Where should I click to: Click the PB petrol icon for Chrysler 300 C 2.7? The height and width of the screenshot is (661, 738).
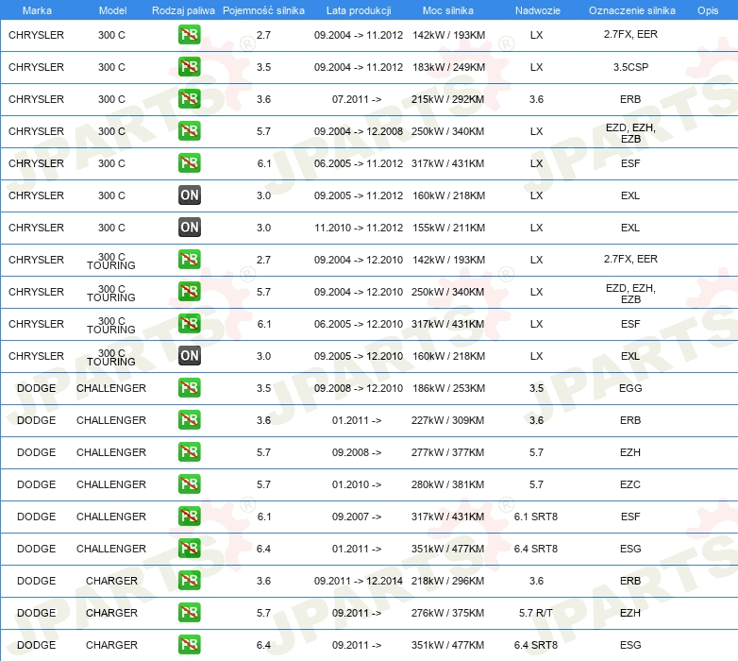pos(190,35)
